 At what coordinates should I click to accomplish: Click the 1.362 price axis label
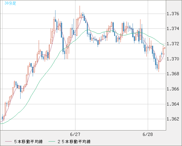173,119
